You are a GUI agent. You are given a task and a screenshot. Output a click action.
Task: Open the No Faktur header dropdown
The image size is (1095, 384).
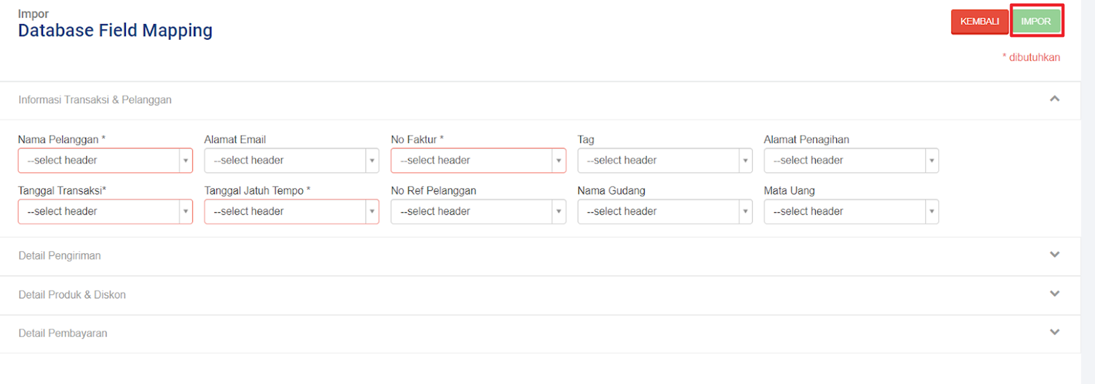click(x=478, y=160)
